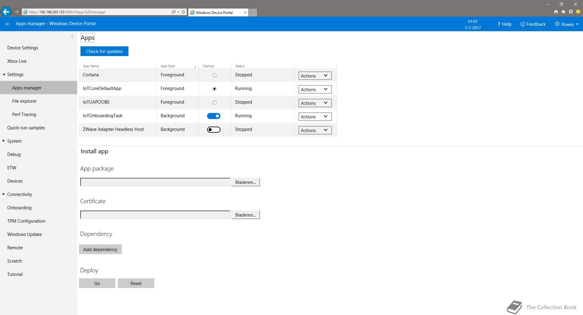Browse for App package with Bladeren

(245, 182)
